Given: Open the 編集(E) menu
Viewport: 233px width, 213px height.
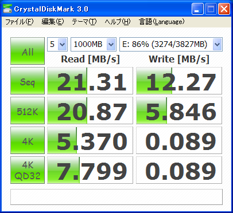Looking at the screenshot, I should point(53,22).
